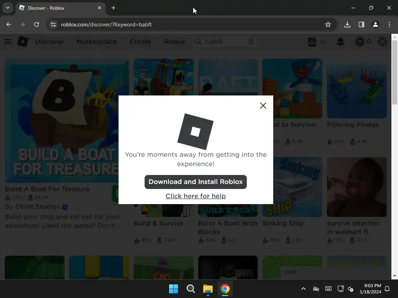This screenshot has height=298, width=398.
Task: Open the taskbar clock and date
Action: click(x=370, y=289)
